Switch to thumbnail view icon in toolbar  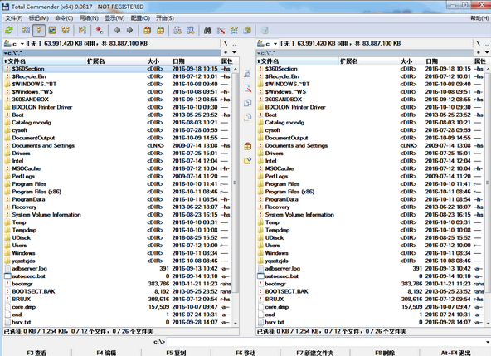click(x=52, y=30)
